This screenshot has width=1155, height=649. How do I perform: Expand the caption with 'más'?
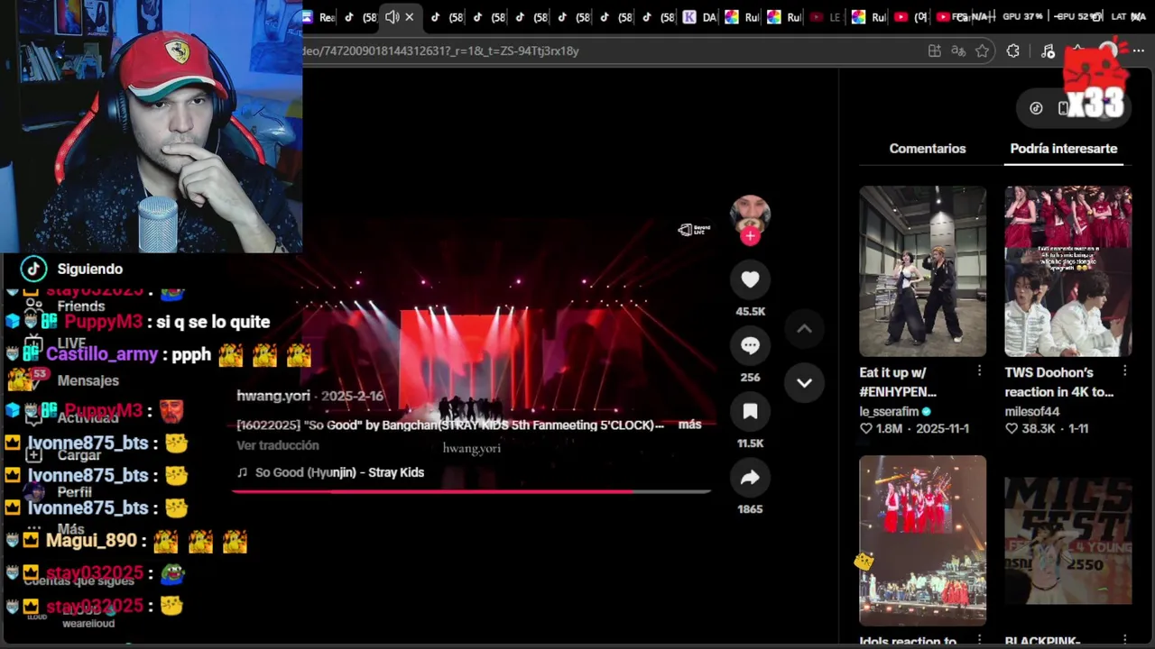click(x=689, y=425)
